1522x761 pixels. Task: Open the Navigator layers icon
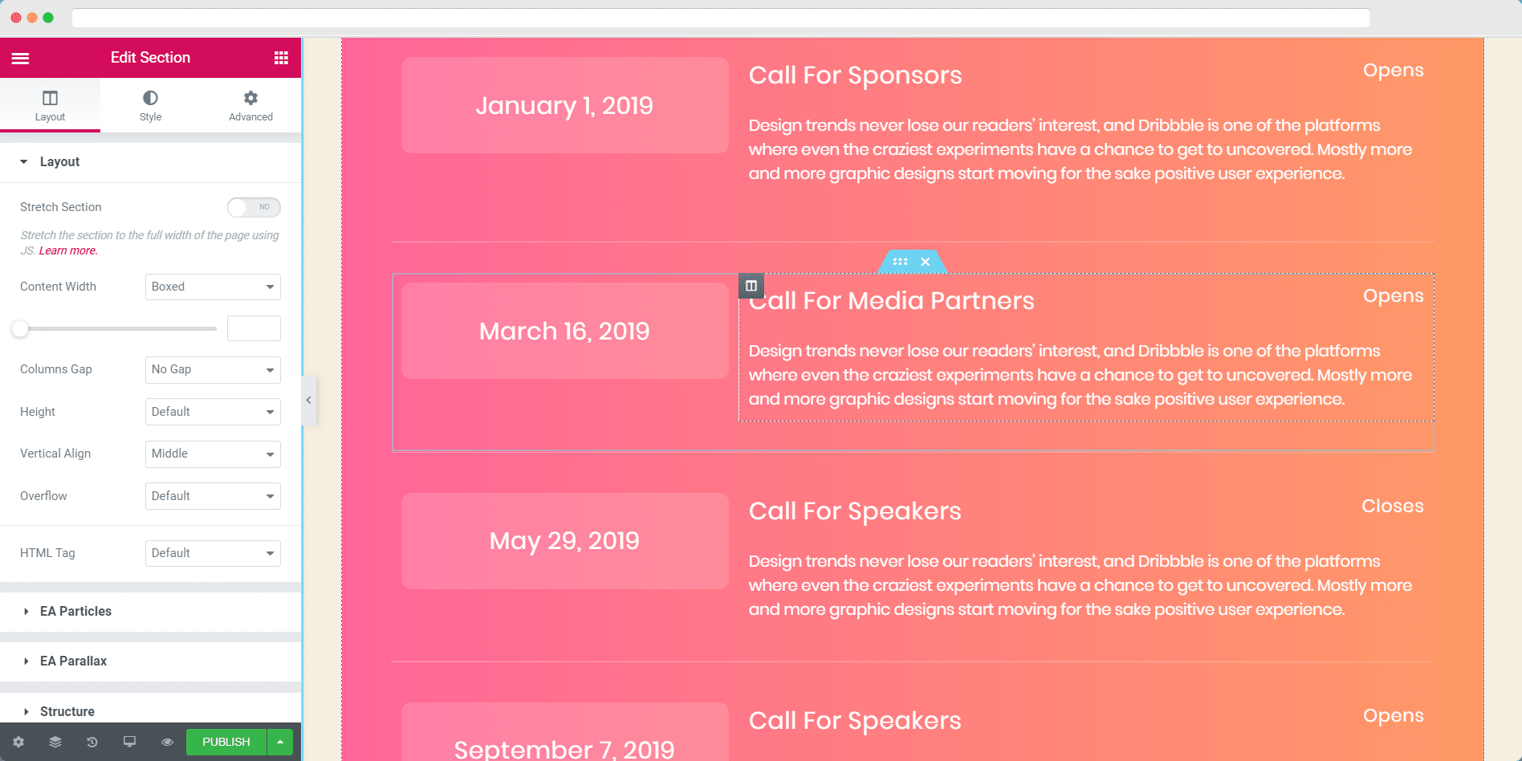[x=55, y=742]
